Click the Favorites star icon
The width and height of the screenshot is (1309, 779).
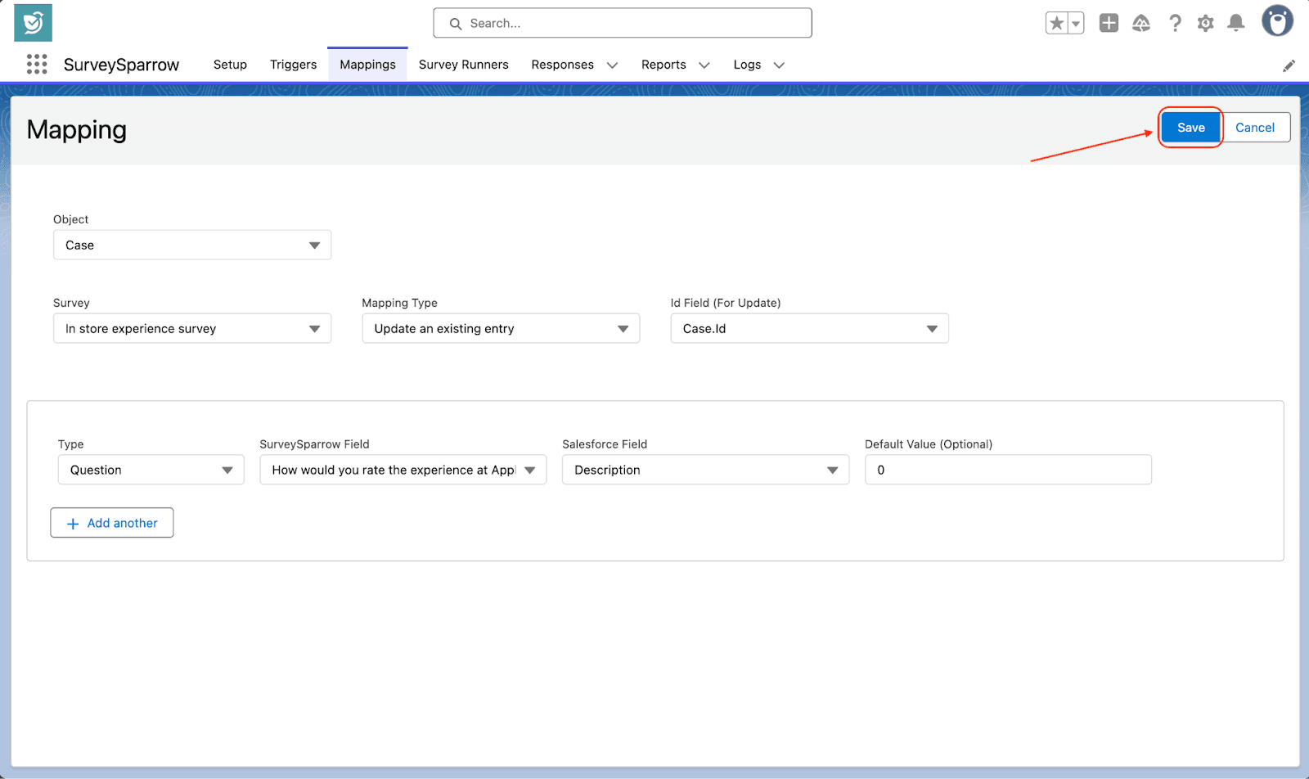tap(1056, 24)
